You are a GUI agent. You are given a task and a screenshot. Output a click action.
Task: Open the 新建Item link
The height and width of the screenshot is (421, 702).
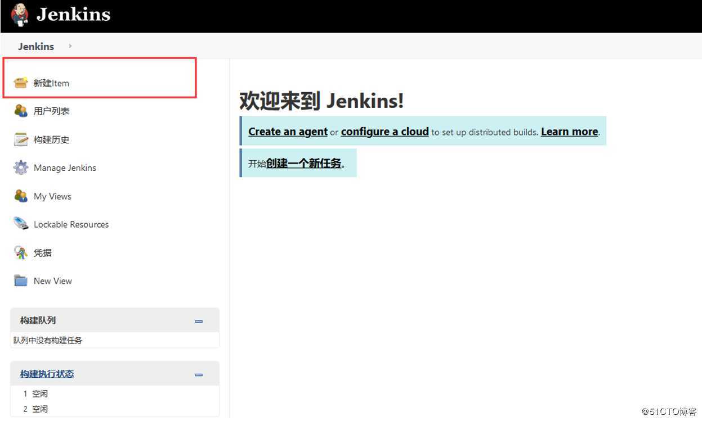pos(51,83)
